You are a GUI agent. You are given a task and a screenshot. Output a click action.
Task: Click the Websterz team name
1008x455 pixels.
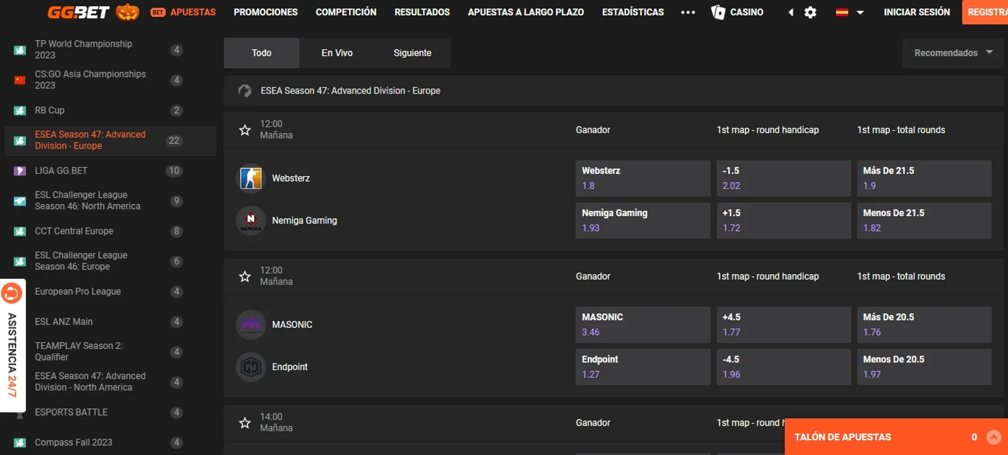[291, 178]
